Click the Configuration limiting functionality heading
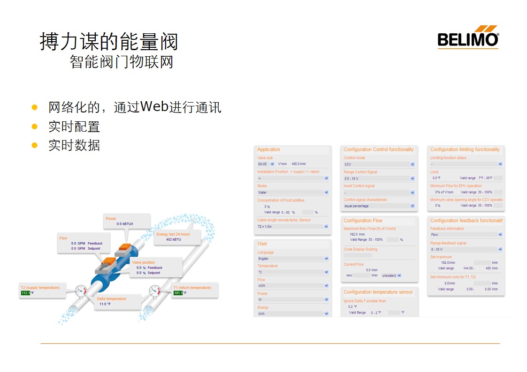 pyautogui.click(x=465, y=149)
